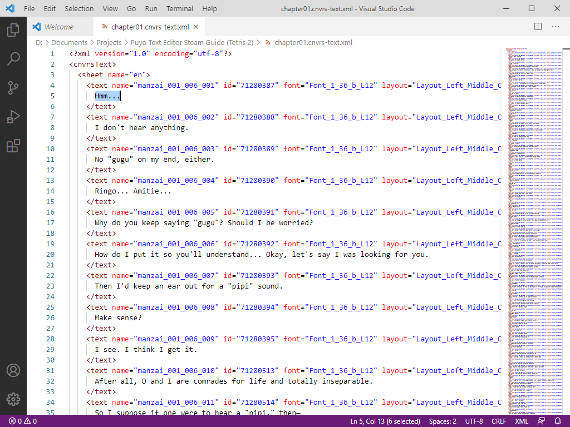Open the Run and Debug view
Viewport: 570px width, 427px height.
pos(13,117)
